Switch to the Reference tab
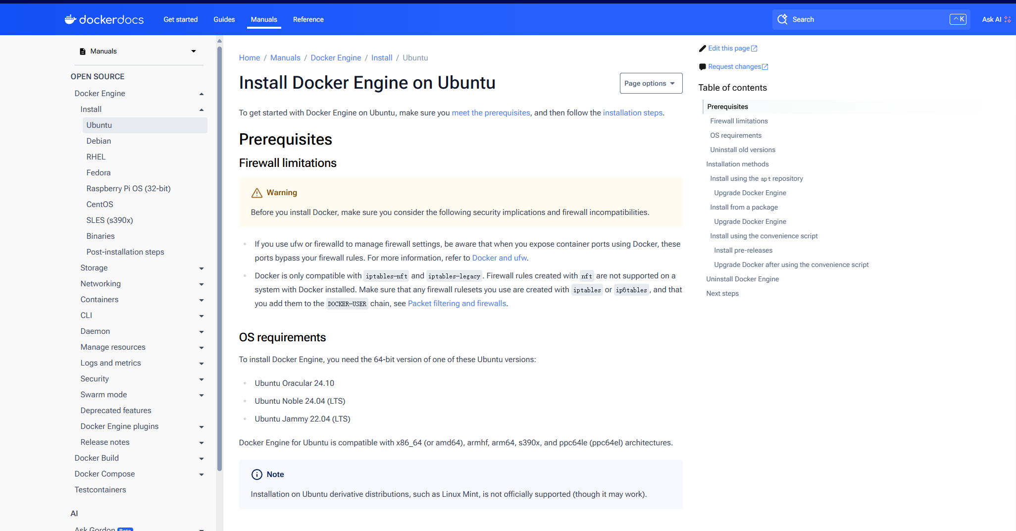This screenshot has height=531, width=1016. coord(308,19)
